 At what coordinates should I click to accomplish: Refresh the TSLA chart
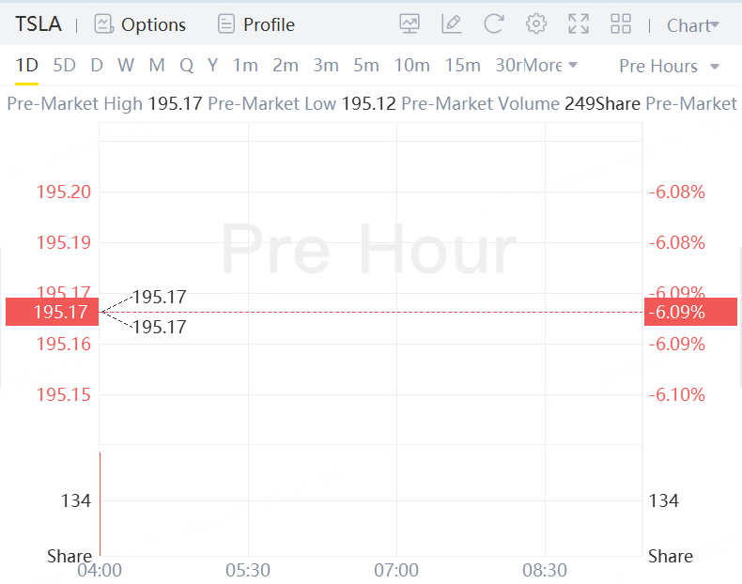(494, 24)
